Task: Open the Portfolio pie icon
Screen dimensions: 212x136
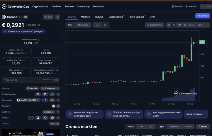Action: [x=173, y=6]
